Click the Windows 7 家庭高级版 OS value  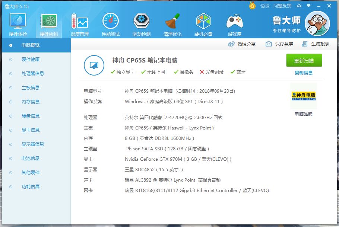click(174, 102)
